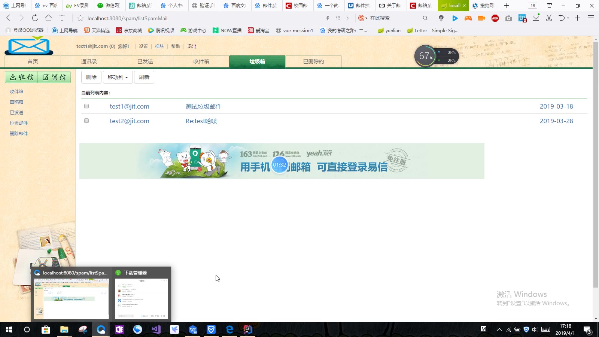Click the screenshot camera icon

point(508,18)
